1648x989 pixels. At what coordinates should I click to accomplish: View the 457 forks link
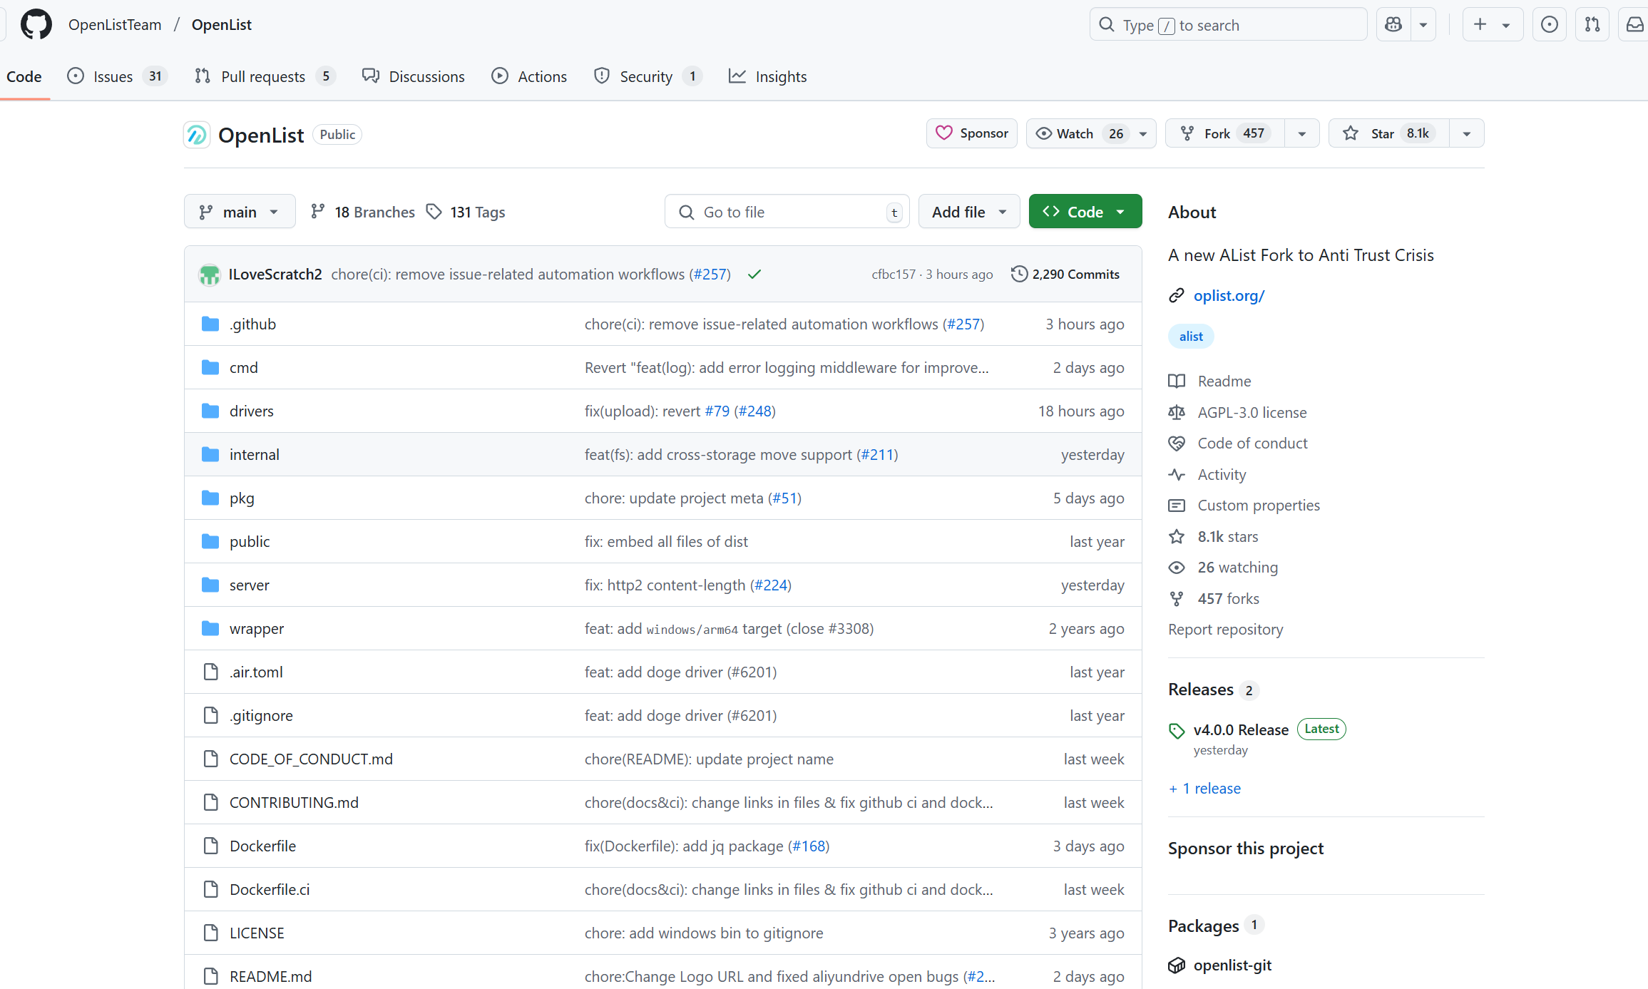click(x=1228, y=598)
